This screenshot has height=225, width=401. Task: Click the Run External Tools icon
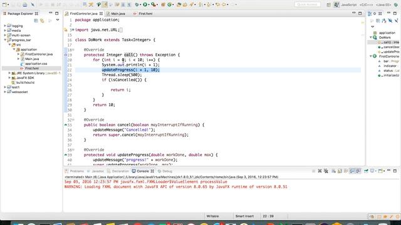(154, 4)
